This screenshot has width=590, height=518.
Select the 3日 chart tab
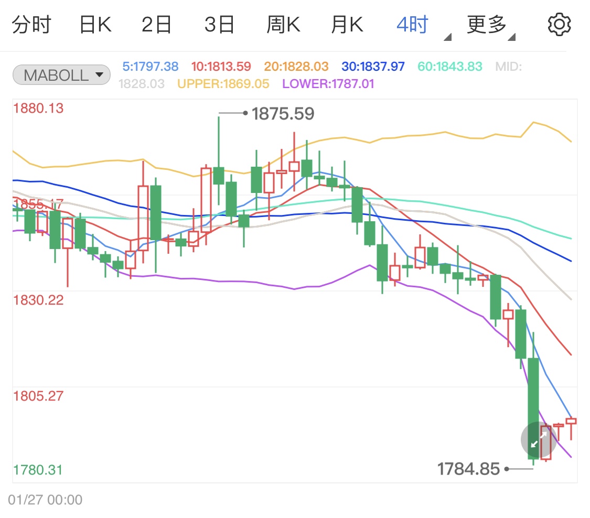point(219,25)
